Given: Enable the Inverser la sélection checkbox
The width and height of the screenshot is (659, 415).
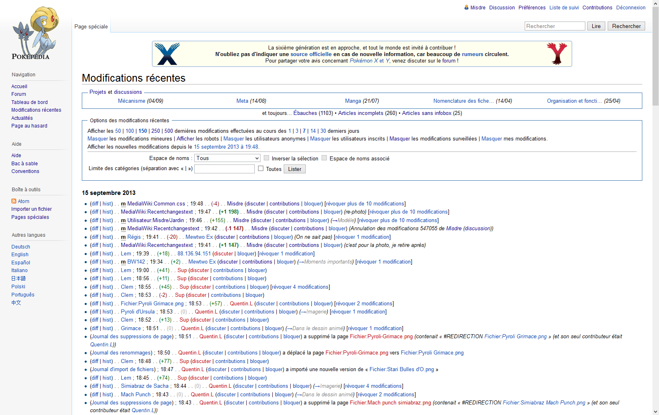Looking at the screenshot, I should (267, 158).
